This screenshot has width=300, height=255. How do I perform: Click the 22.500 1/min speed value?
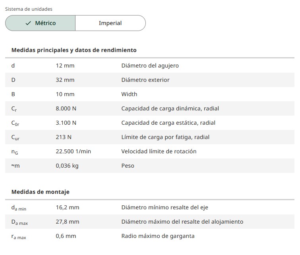(x=74, y=151)
